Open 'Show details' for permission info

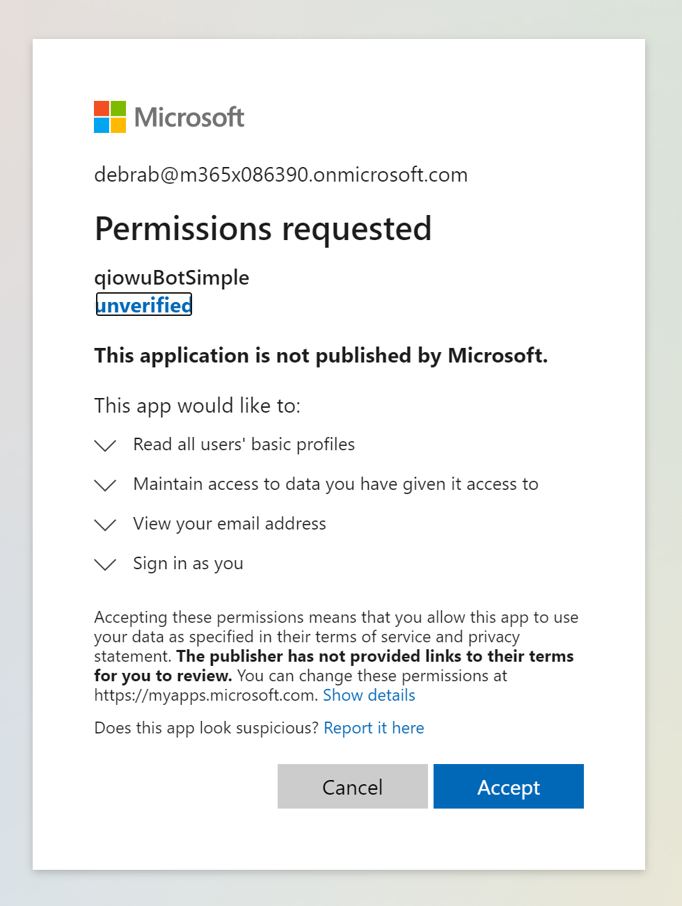pyautogui.click(x=369, y=695)
